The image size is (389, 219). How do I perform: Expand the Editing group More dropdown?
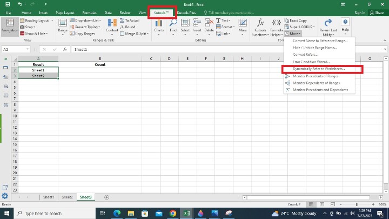243,26
